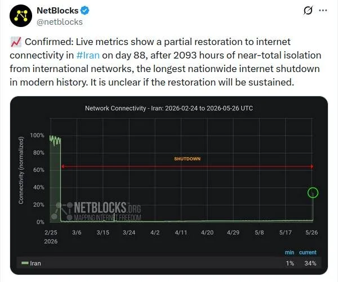Sort by the current column header
The image size is (338, 282).
tap(308, 252)
